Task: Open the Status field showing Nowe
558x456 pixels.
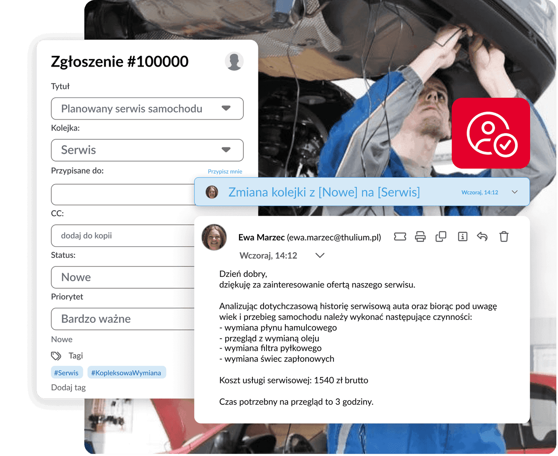Action: coord(123,277)
